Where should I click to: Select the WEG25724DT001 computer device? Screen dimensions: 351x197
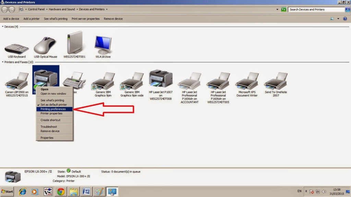coord(74,43)
